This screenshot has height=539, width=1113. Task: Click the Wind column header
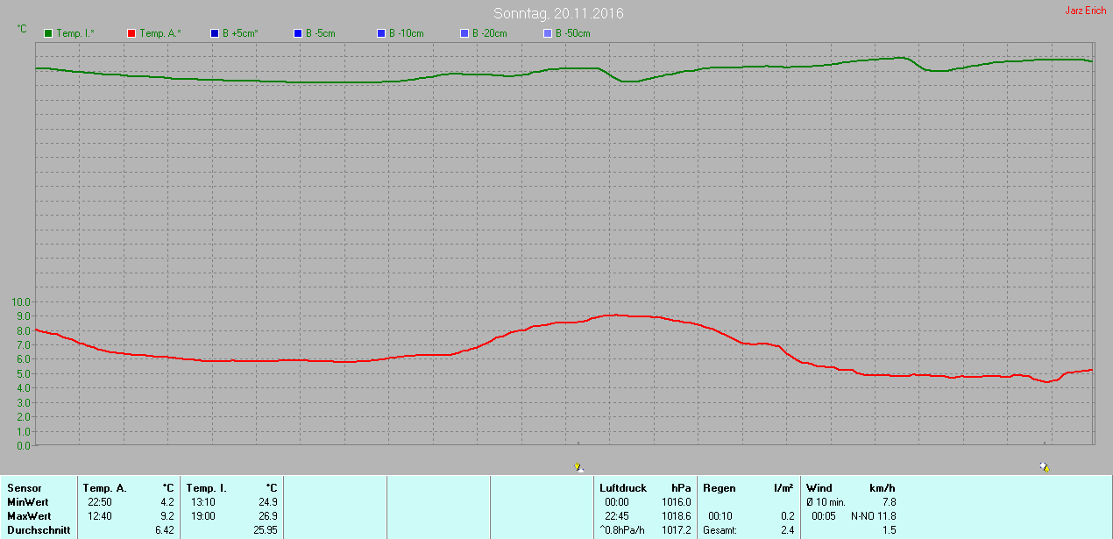point(819,488)
